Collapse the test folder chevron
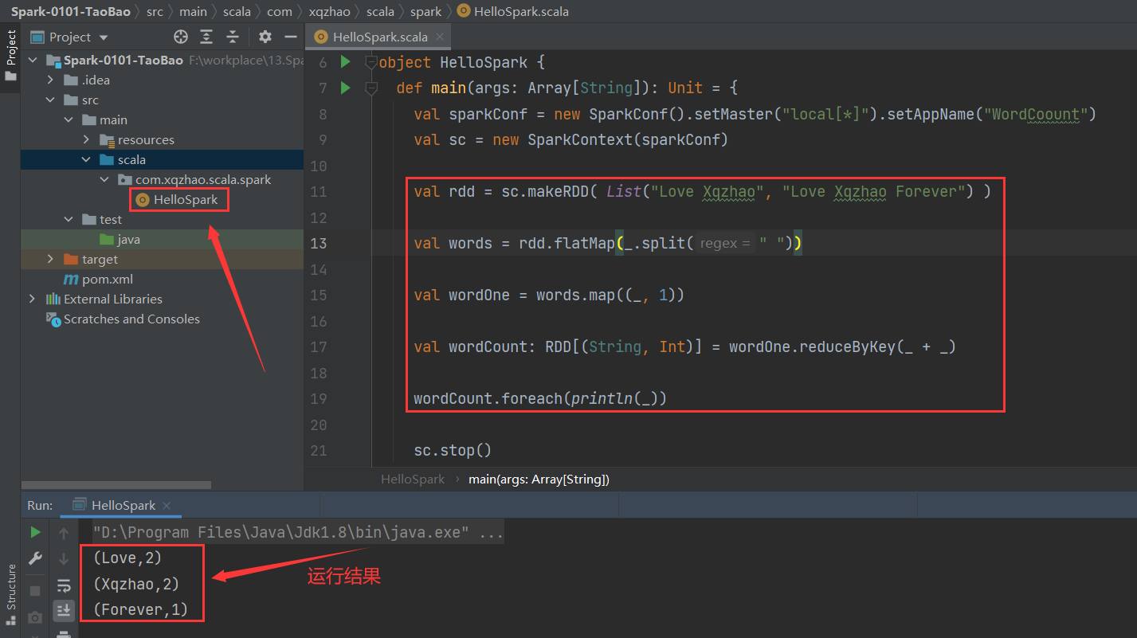 (x=69, y=219)
